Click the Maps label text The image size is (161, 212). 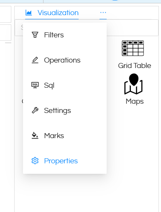(x=135, y=101)
